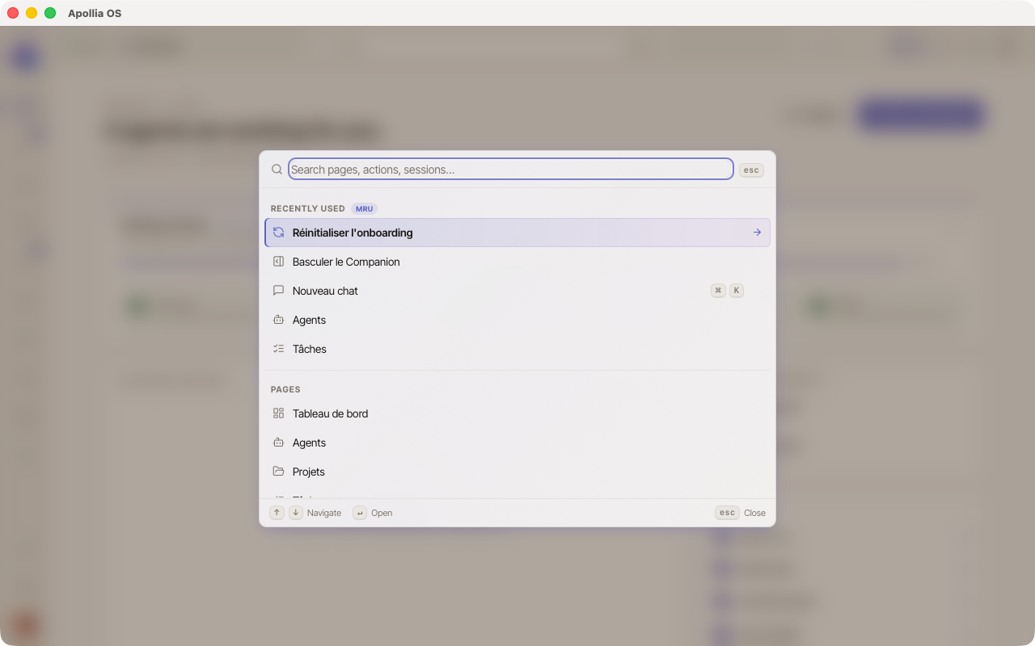Image resolution: width=1035 pixels, height=646 pixels.
Task: Click the esc badge beside the search field
Action: pyautogui.click(x=751, y=170)
